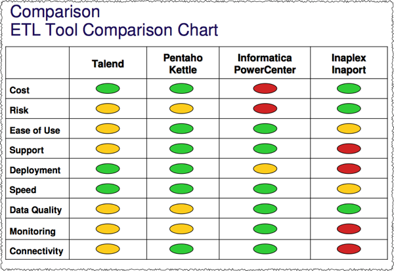Select the red Support indicator under Inaplex Inaport
Screen dimensions: 394x271
point(348,148)
